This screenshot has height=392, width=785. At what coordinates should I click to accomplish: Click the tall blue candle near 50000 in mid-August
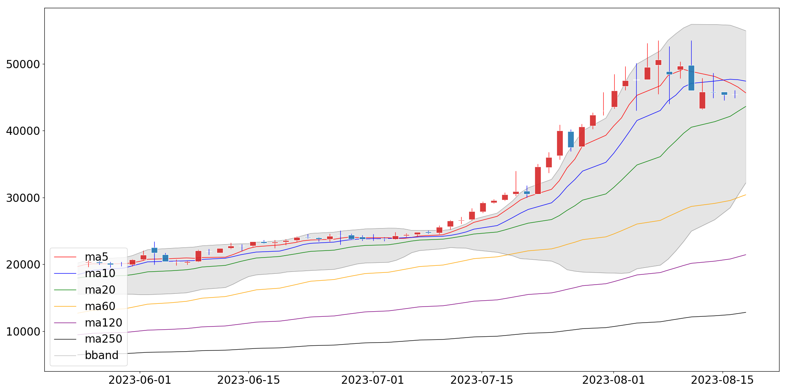[691, 78]
